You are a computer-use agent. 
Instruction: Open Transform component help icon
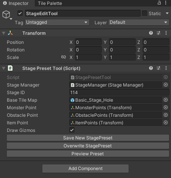(x=151, y=33)
